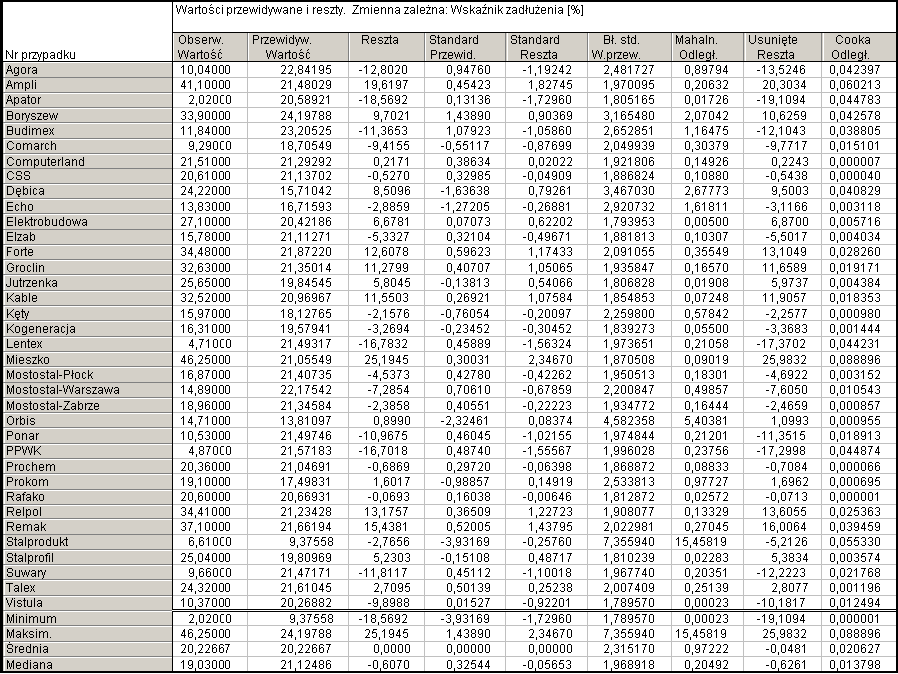Select the Kable row header
The height and width of the screenshot is (674, 898).
pos(87,298)
